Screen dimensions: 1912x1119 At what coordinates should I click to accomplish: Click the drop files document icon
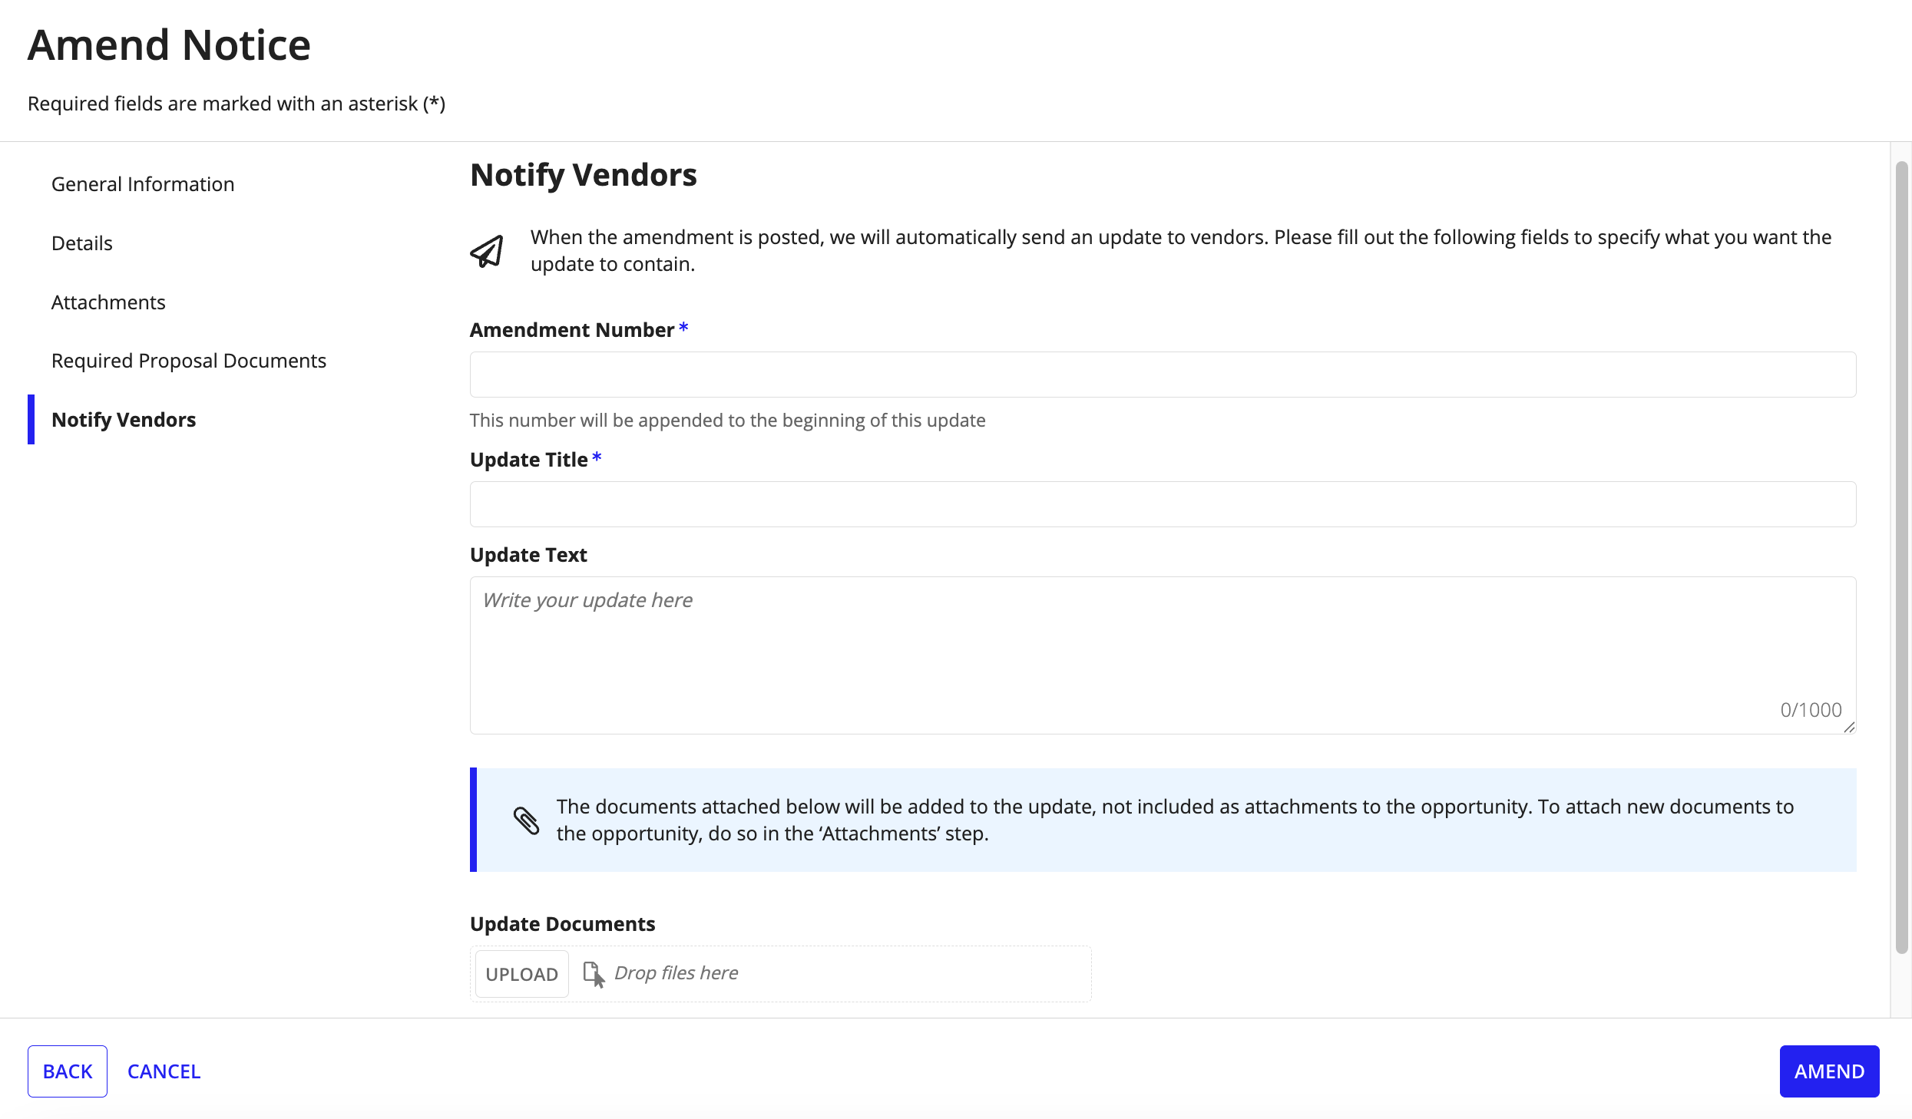point(594,974)
